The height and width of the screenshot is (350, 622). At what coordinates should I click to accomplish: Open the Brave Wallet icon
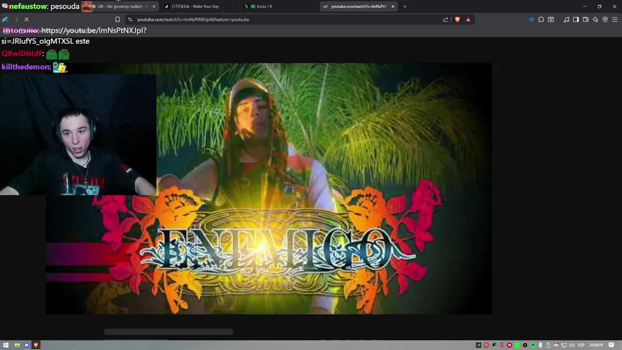click(x=586, y=19)
